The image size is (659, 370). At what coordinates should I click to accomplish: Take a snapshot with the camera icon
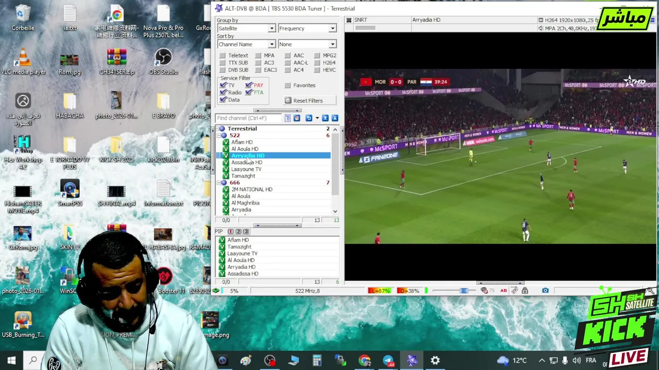point(545,291)
